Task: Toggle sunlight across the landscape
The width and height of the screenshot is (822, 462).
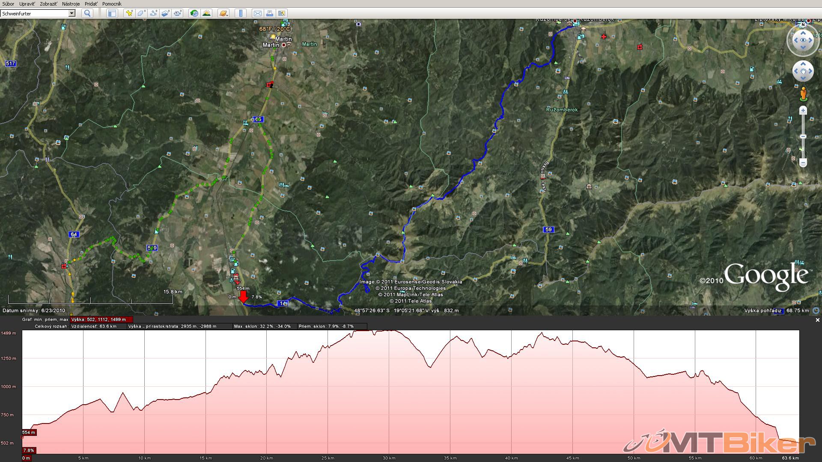Action: click(x=207, y=13)
